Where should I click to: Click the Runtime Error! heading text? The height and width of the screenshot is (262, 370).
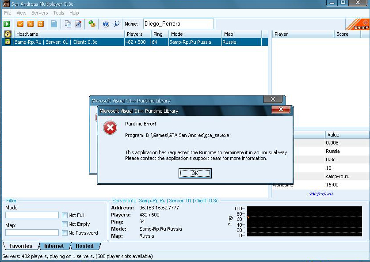tap(141, 124)
